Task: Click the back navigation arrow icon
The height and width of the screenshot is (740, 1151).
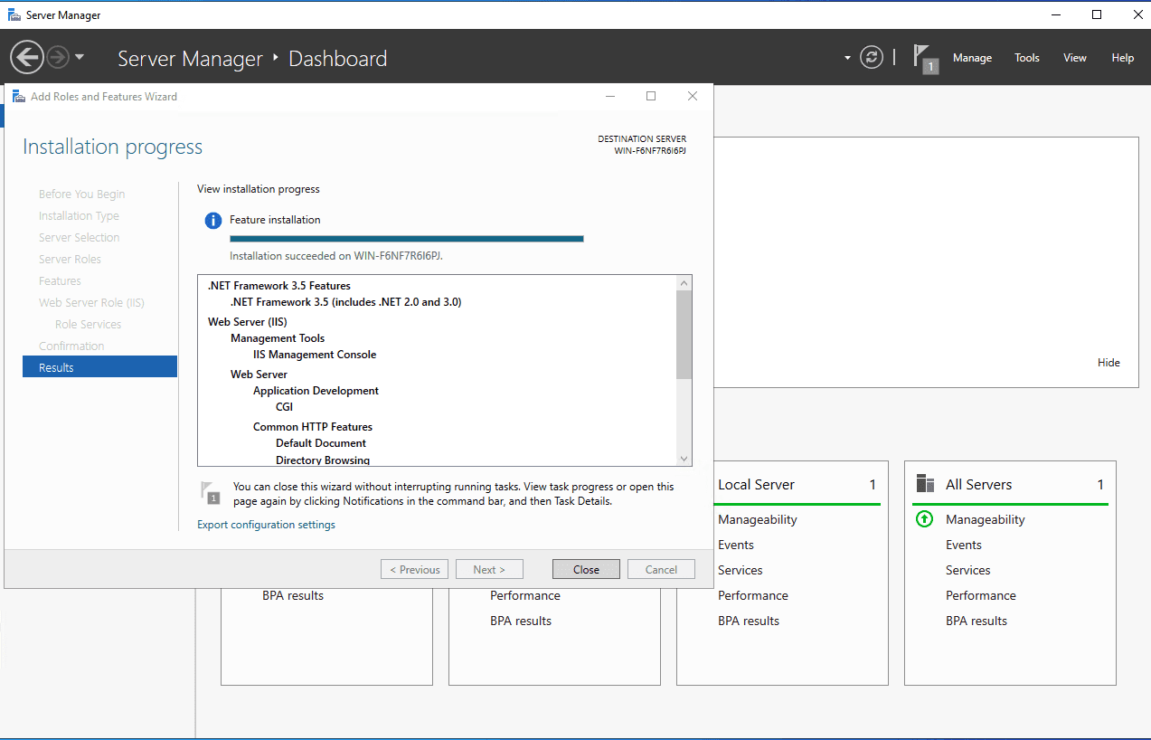Action: point(26,58)
